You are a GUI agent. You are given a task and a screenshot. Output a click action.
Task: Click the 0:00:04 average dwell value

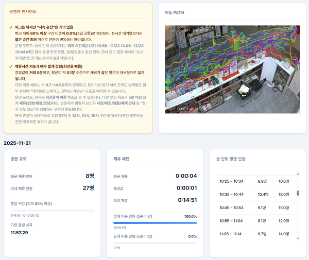[186, 176]
